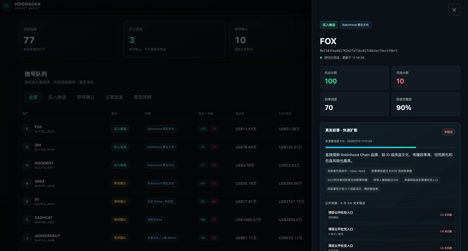Screen dimensions: 468x251
Task: Click the HOODSCAN bar-chart logo icon
Action: click(x=6, y=6)
